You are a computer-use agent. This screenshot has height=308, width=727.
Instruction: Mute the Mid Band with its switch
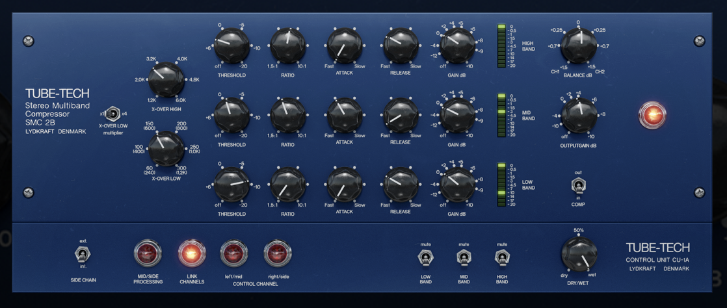pyautogui.click(x=464, y=257)
